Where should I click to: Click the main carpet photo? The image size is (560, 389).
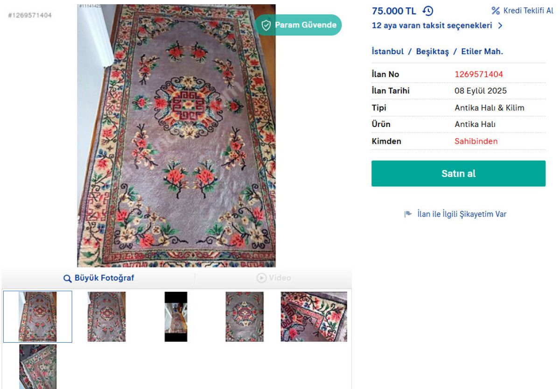176,135
